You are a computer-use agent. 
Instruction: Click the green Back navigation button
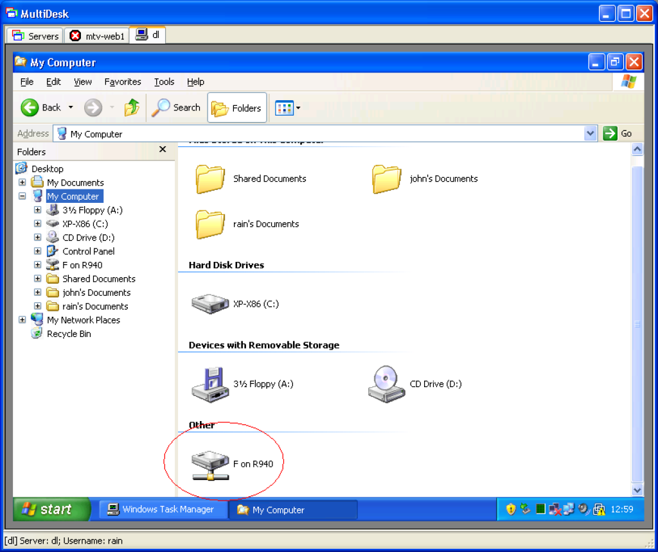tap(30, 107)
